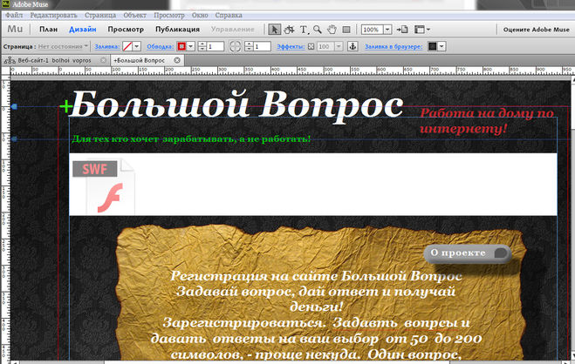The height and width of the screenshot is (364, 575).
Task: Switch to Дизайн mode
Action: [83, 30]
